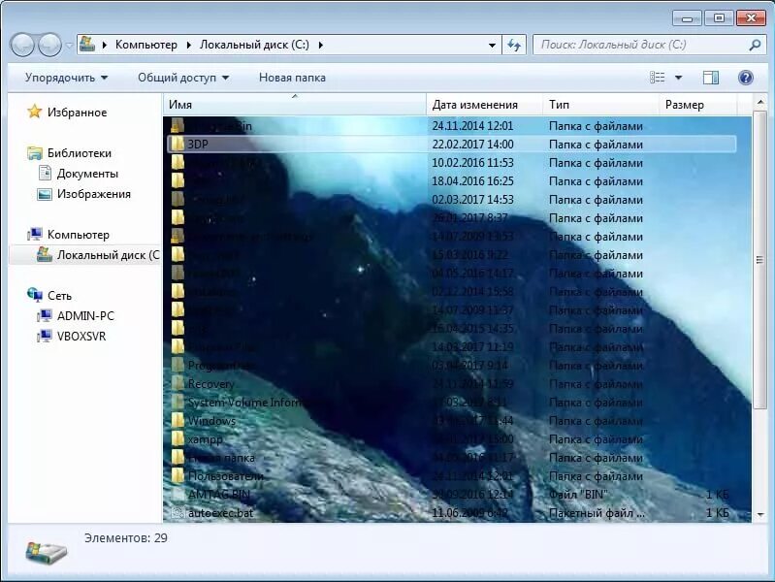Image resolution: width=775 pixels, height=582 pixels.
Task: Open the Упорядочить menu
Action: click(x=66, y=78)
